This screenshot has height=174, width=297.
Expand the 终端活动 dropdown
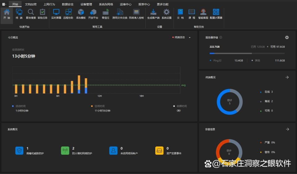pos(190,37)
